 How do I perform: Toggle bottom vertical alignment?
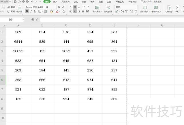click(79, 7)
